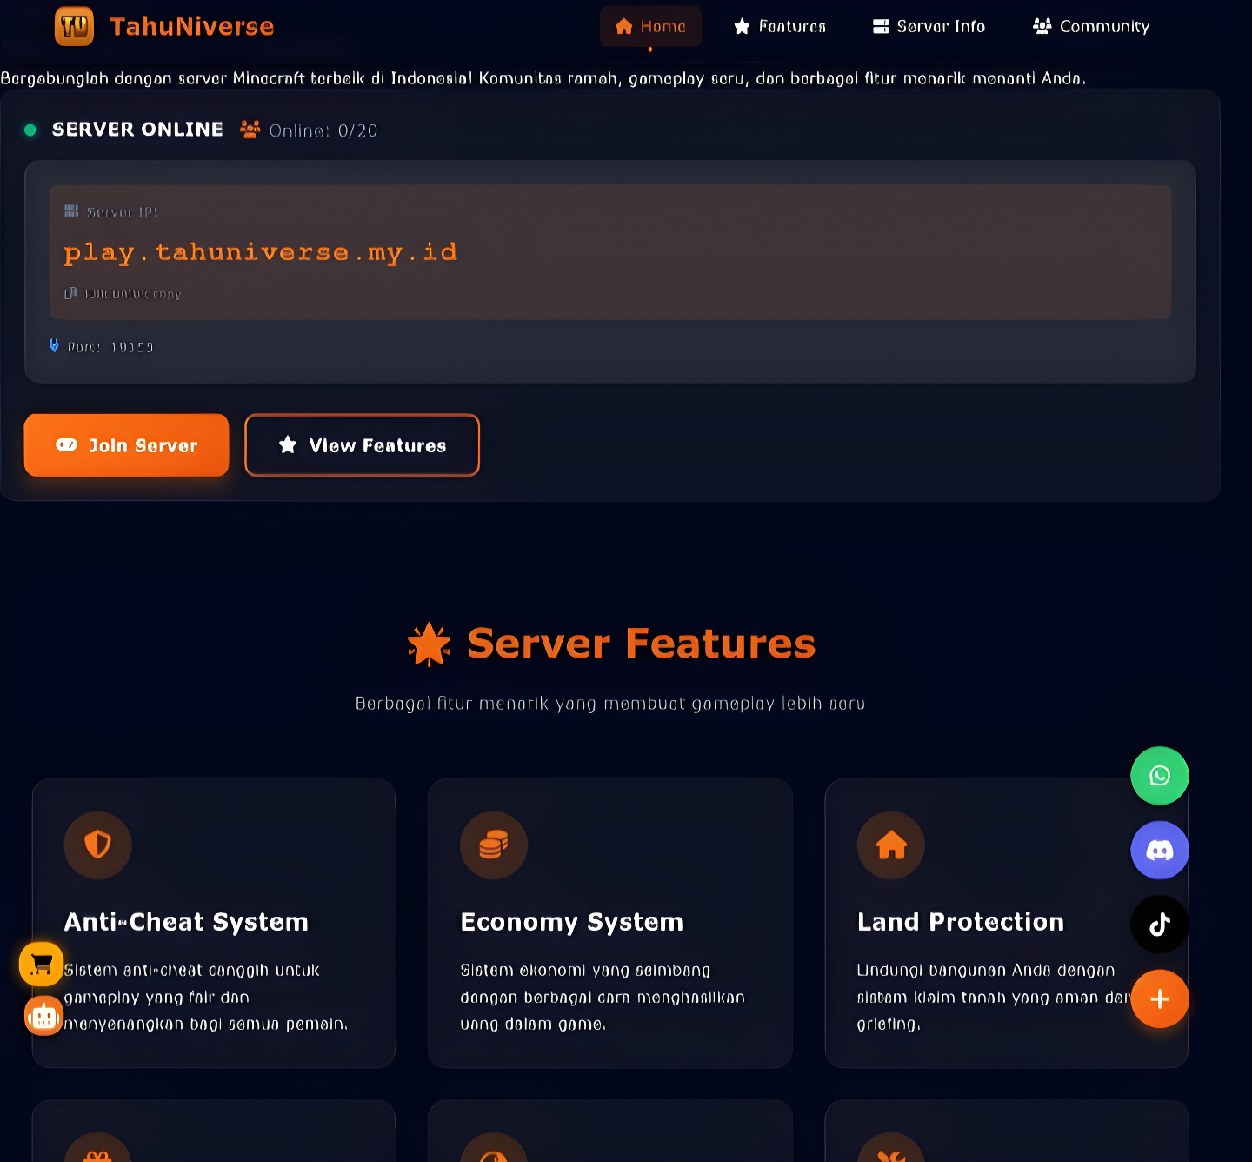Open the shopping cart icon
Image resolution: width=1252 pixels, height=1162 pixels.
point(39,964)
